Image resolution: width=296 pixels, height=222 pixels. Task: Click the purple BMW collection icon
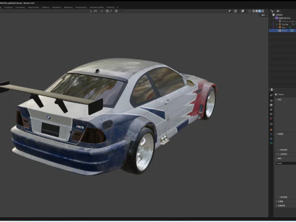(277, 18)
